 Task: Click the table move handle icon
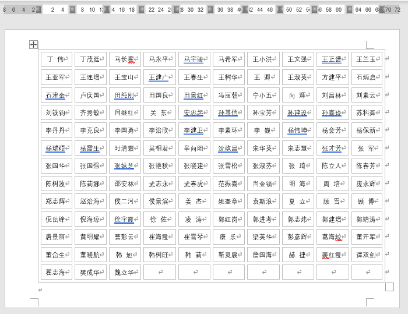coord(33,44)
